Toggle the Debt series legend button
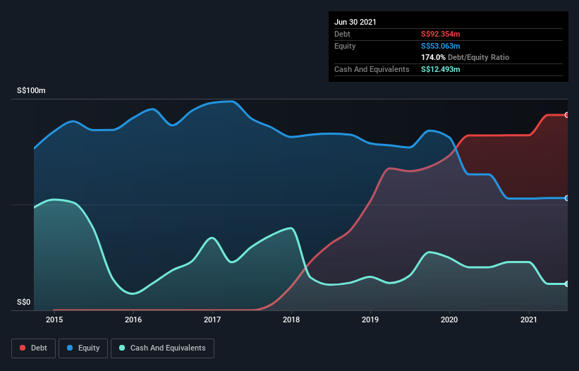 [x=33, y=348]
